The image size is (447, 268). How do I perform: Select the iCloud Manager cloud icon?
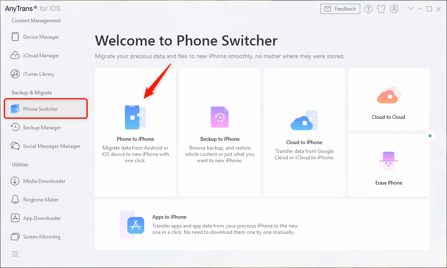coord(14,55)
